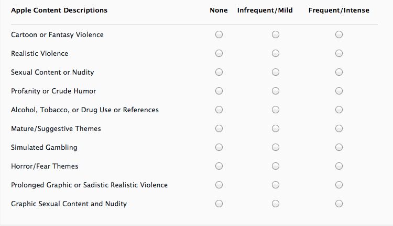
Task: Set Horror/Fear Themes to Infrequent/Mild
Action: [276, 166]
